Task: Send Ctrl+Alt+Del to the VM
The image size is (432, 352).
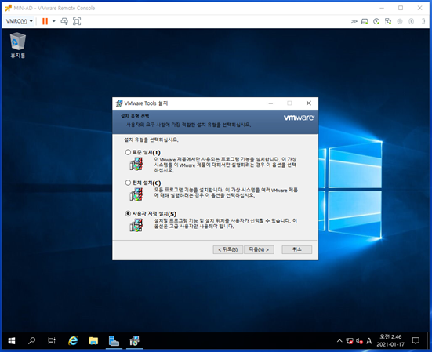Action: [x=64, y=21]
